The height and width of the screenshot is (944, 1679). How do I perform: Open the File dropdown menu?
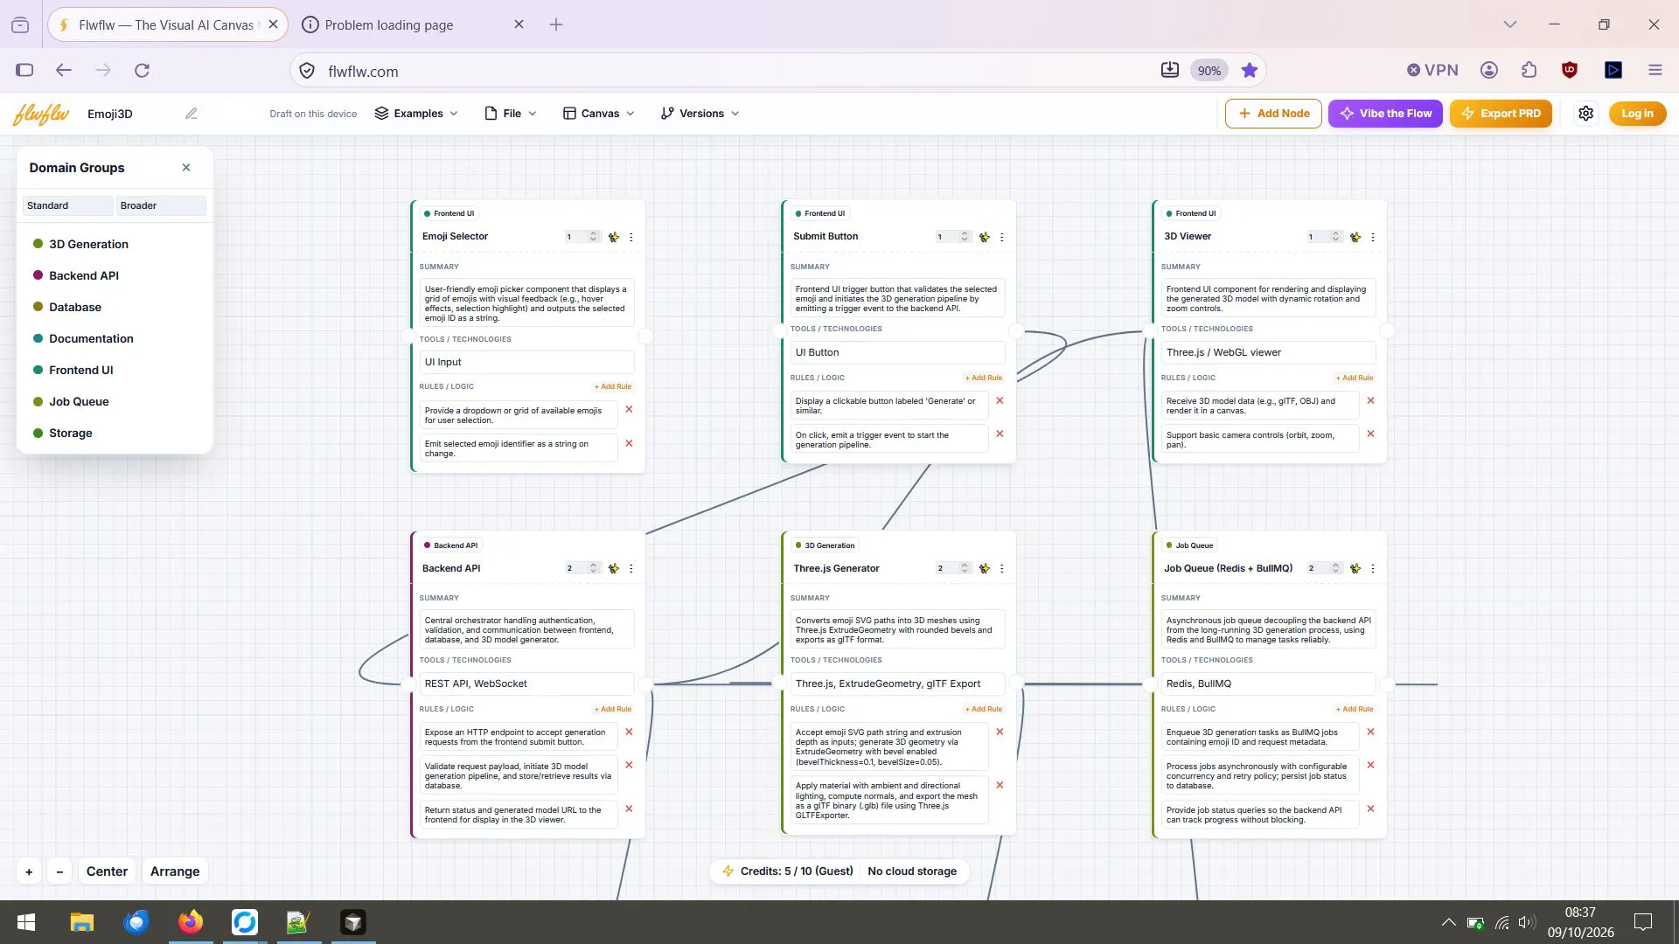tap(511, 114)
